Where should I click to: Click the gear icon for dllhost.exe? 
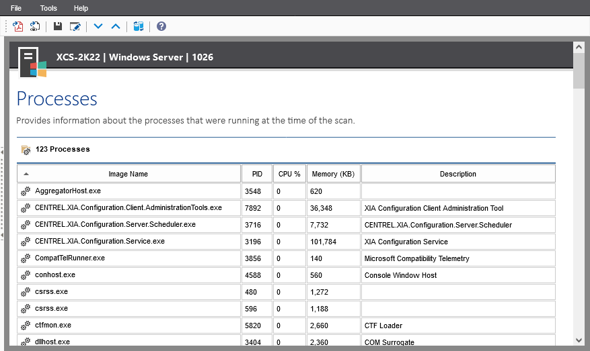pyautogui.click(x=26, y=342)
